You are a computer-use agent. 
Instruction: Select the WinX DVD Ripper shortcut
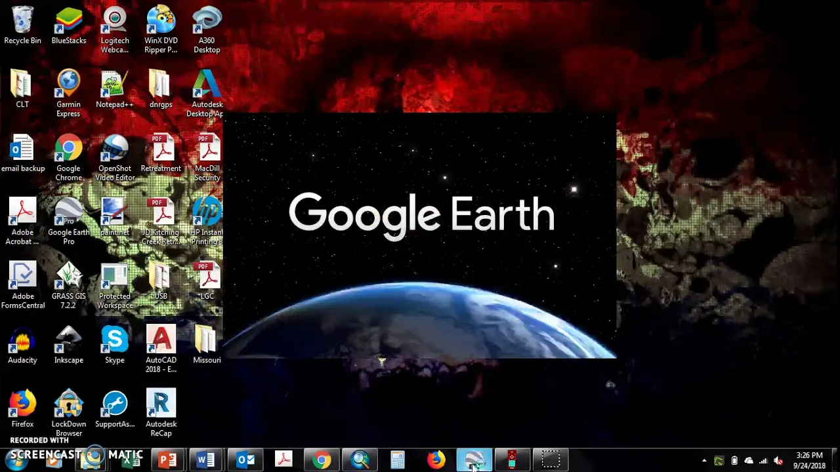[161, 30]
